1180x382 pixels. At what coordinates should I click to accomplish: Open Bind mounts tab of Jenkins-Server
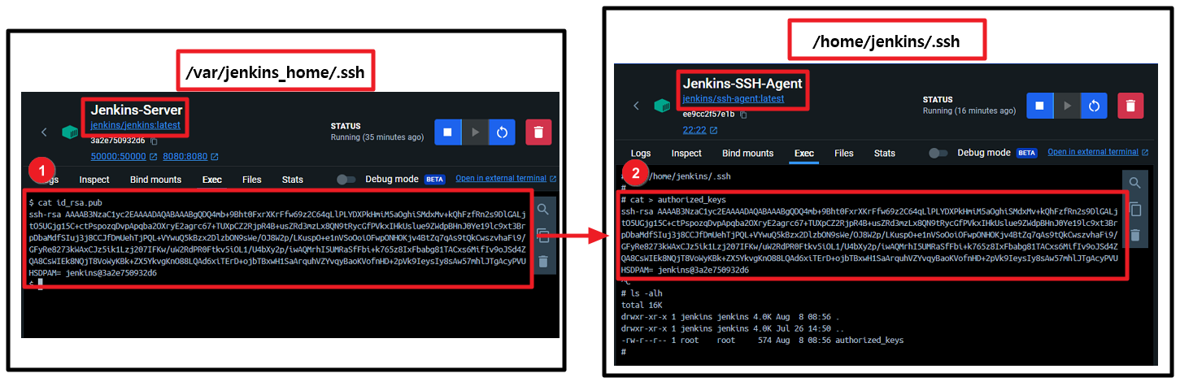pos(155,180)
